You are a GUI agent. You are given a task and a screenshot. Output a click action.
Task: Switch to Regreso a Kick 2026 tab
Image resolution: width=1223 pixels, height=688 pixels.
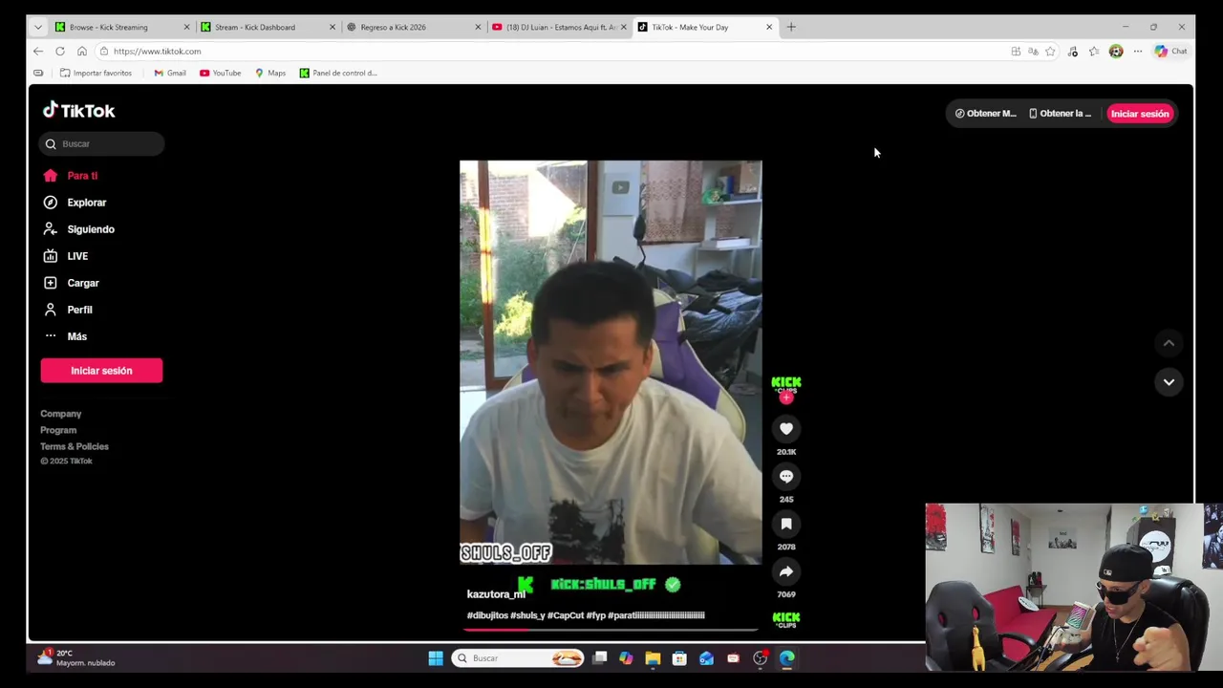pyautogui.click(x=412, y=27)
